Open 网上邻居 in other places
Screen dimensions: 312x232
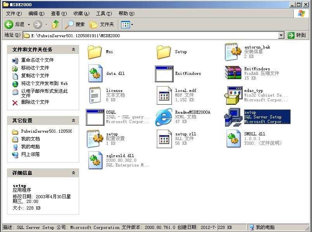coord(30,154)
